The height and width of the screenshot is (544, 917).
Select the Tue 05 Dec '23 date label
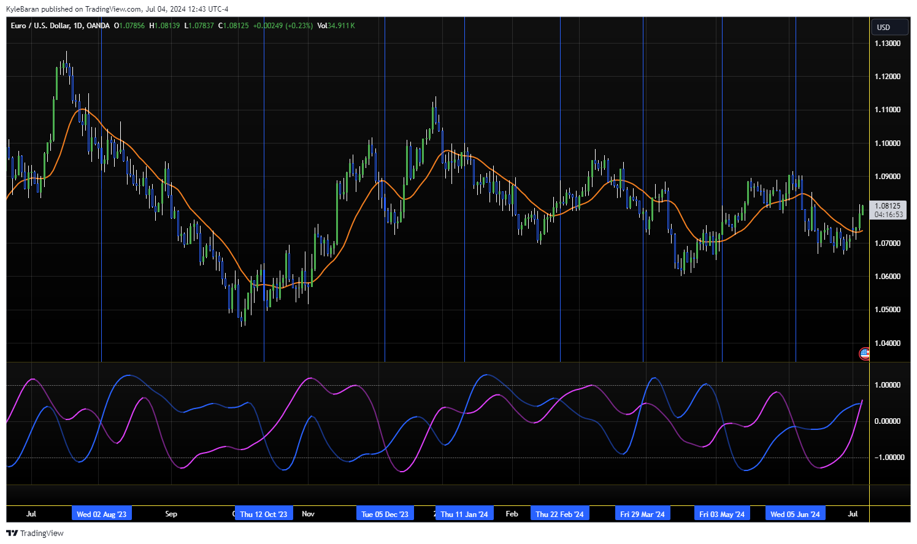(385, 514)
